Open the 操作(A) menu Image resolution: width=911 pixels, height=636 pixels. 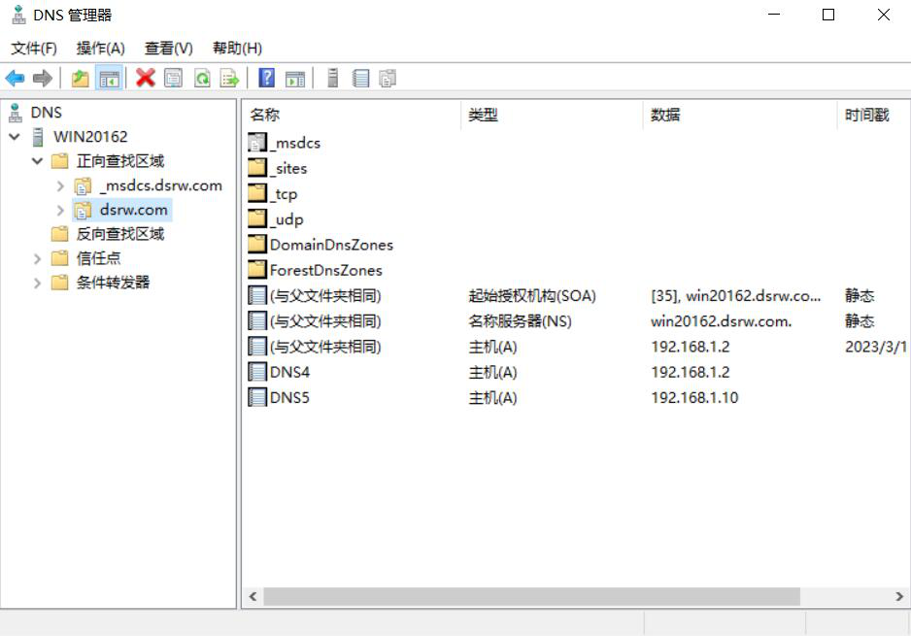(x=100, y=49)
